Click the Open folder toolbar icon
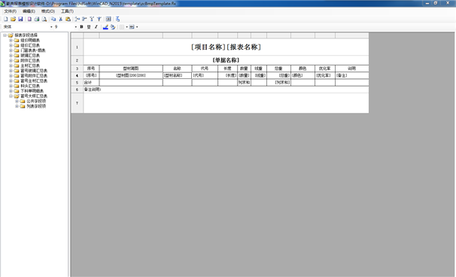This screenshot has width=456, height=277. pos(13,19)
